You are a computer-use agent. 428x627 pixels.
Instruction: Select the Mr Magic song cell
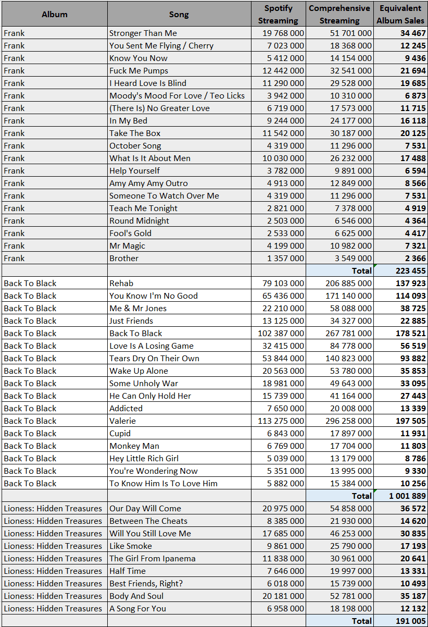pyautogui.click(x=179, y=245)
